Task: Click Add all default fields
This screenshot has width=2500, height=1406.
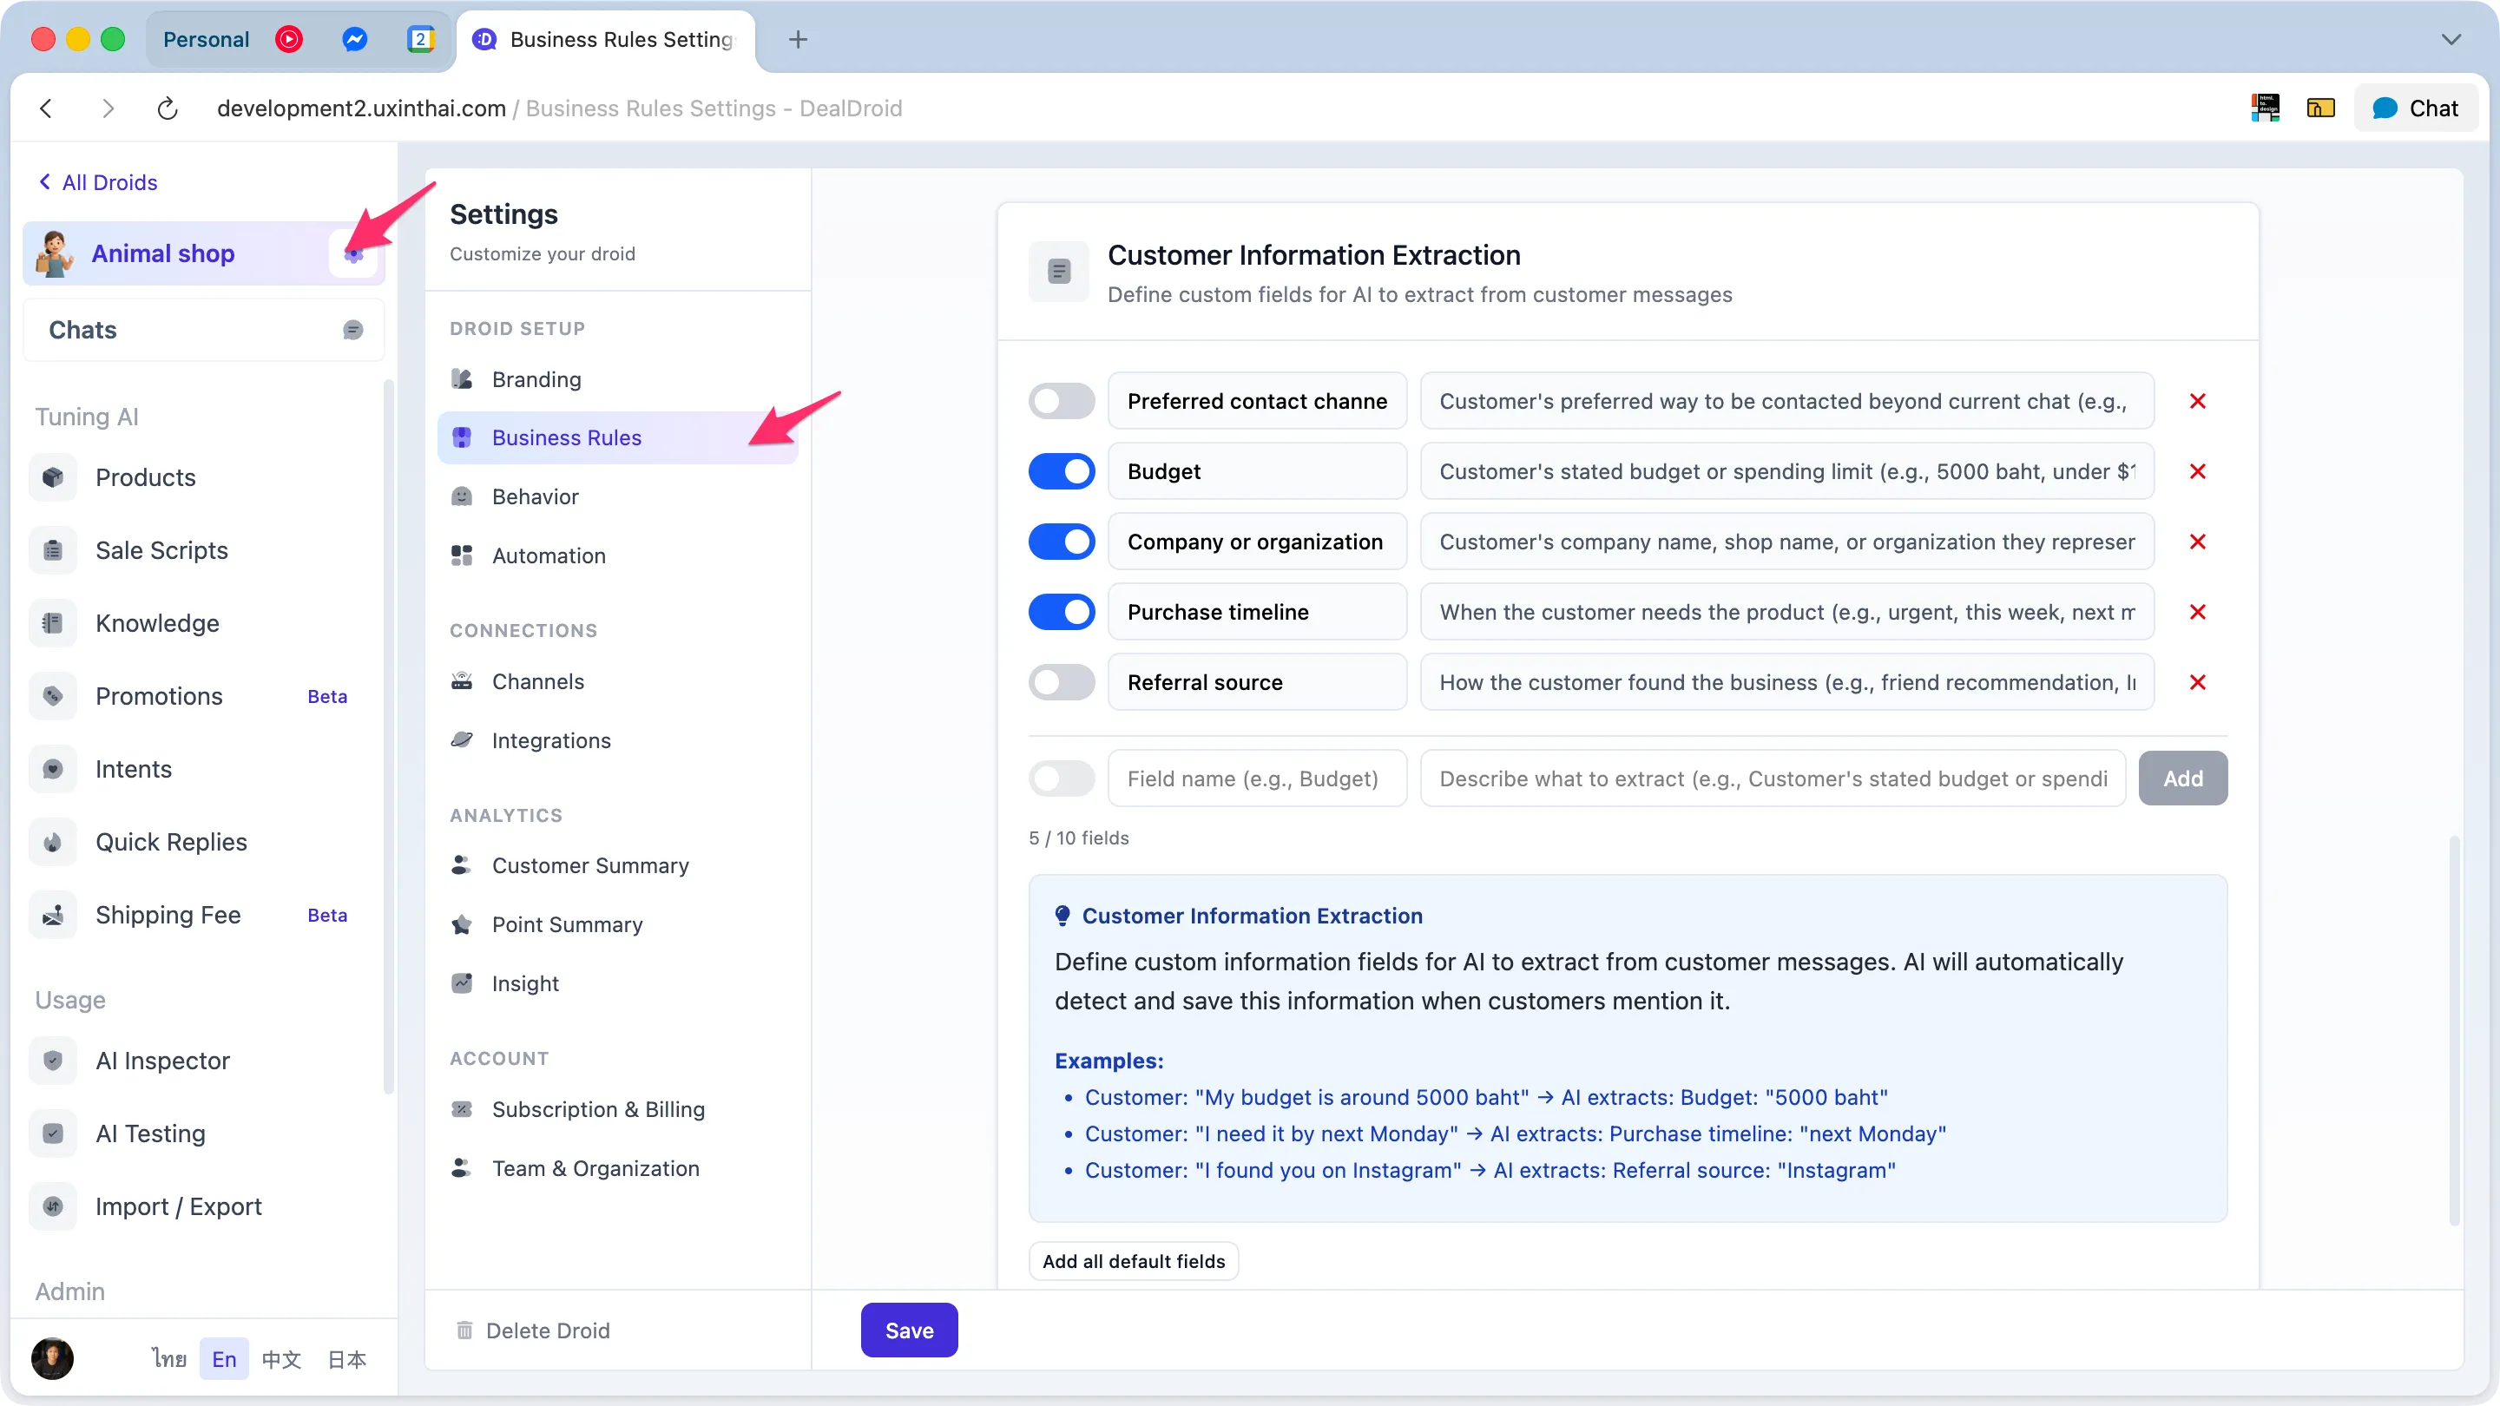Action: click(x=1133, y=1259)
